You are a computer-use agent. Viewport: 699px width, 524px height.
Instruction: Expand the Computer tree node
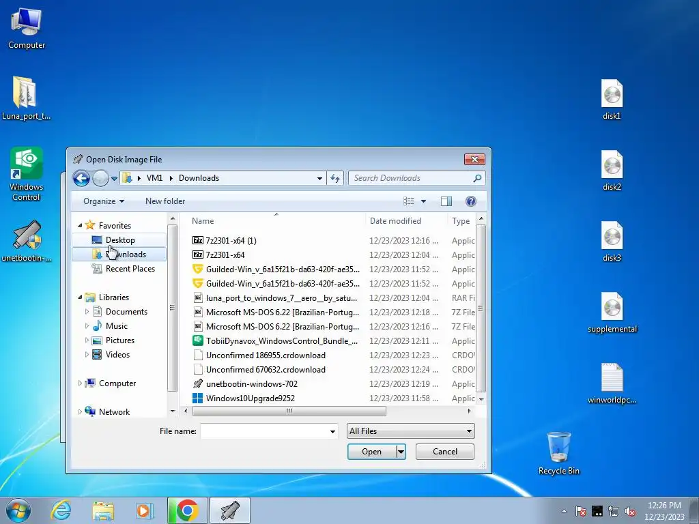pyautogui.click(x=80, y=383)
